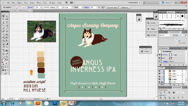Image resolution: width=188 pixels, height=106 pixels.
Task: Click the Stroke color swatch in Appearance
Action: (x=170, y=55)
